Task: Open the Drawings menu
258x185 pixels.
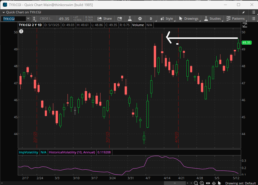Action: pos(189,19)
